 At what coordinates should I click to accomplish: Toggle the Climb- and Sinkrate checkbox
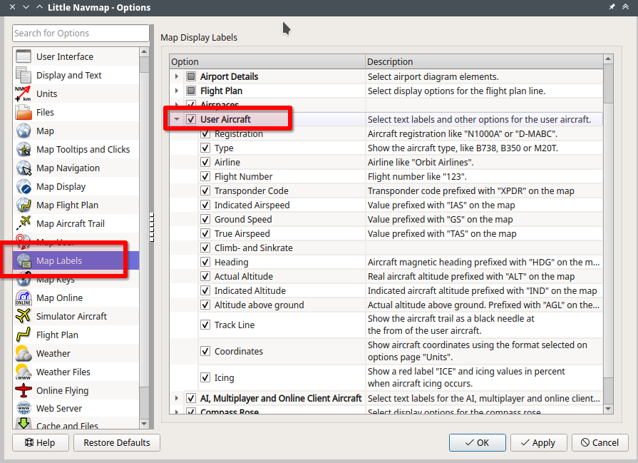click(x=205, y=248)
